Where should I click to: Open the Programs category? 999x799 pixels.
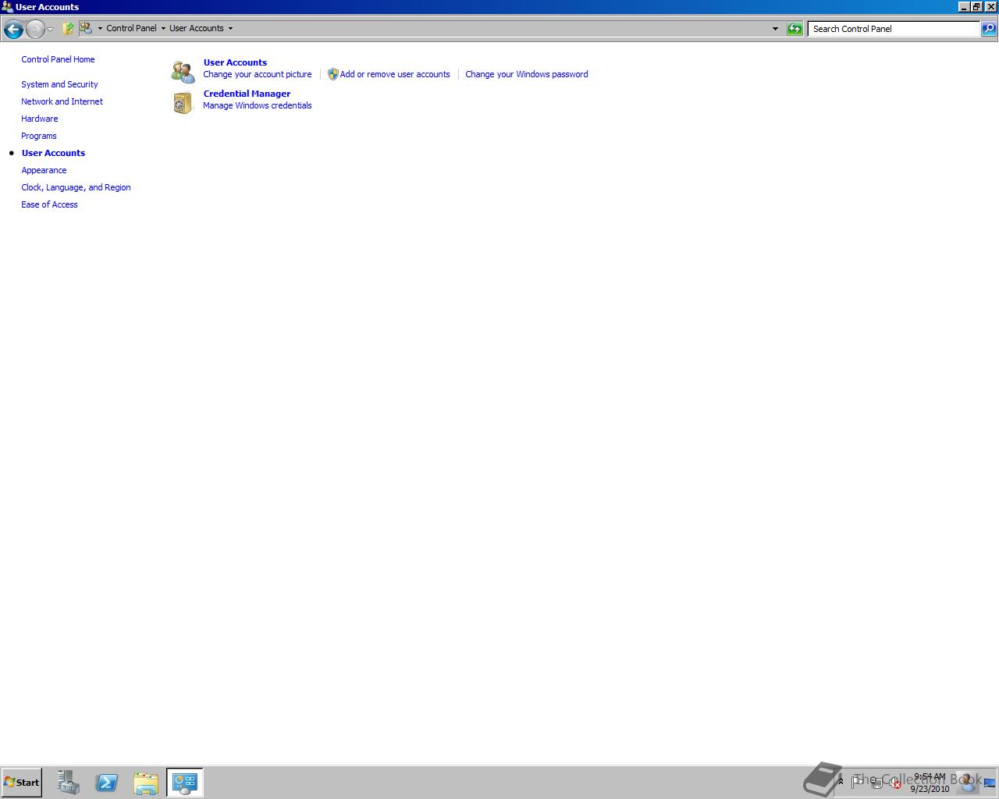pyautogui.click(x=38, y=136)
